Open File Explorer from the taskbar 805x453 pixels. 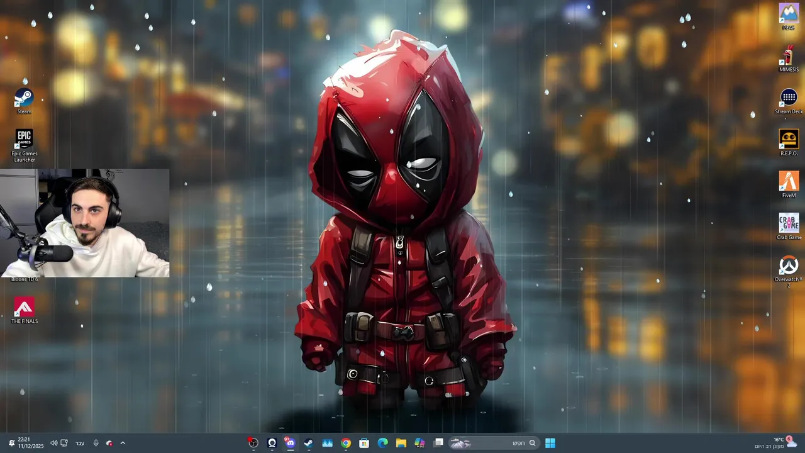click(x=401, y=443)
